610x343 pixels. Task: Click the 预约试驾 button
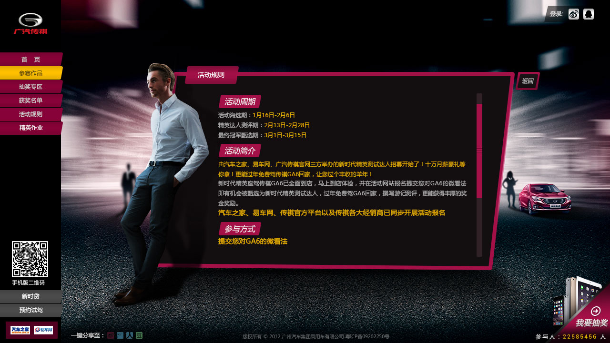(x=30, y=311)
